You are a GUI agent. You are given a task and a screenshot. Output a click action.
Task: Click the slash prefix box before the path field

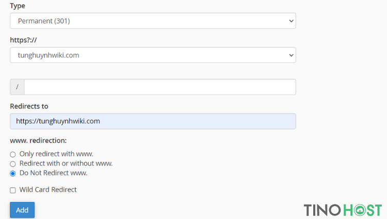[17, 87]
